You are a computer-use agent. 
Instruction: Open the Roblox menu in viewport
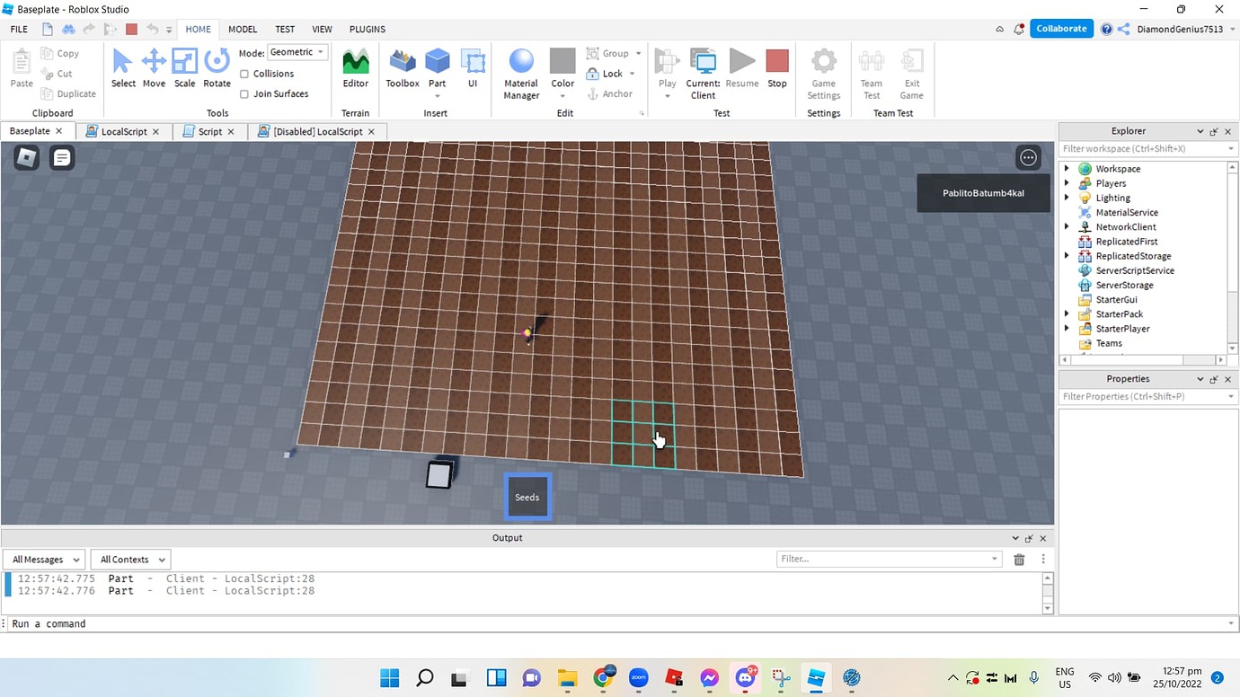coord(27,158)
